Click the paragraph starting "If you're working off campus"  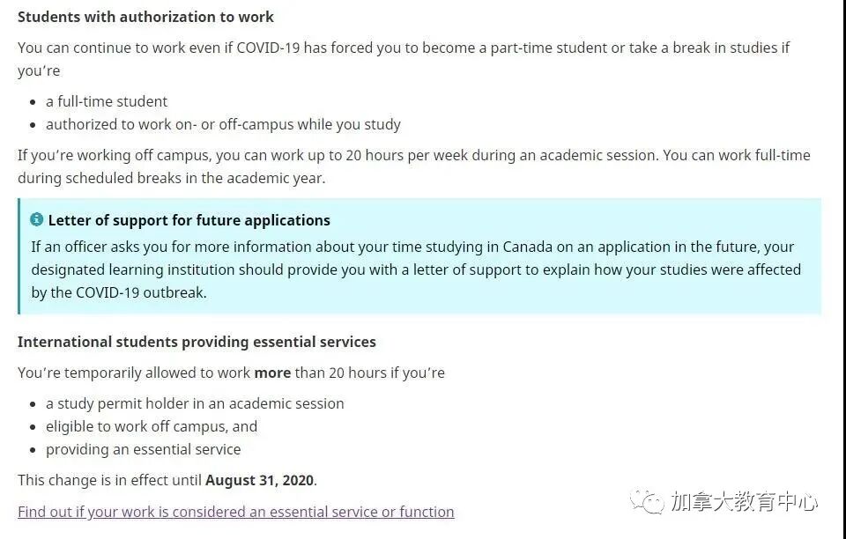pyautogui.click(x=413, y=166)
